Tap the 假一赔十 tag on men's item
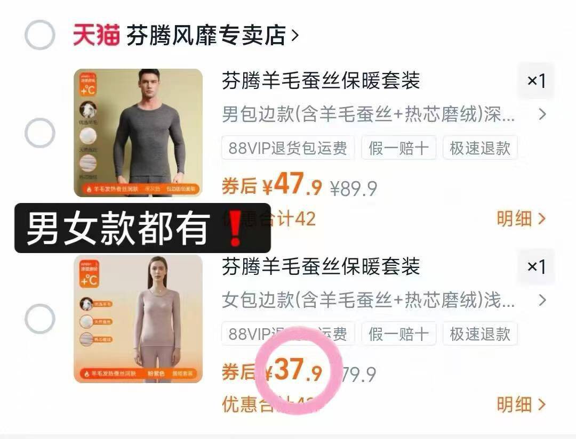576x439 pixels. coord(399,148)
